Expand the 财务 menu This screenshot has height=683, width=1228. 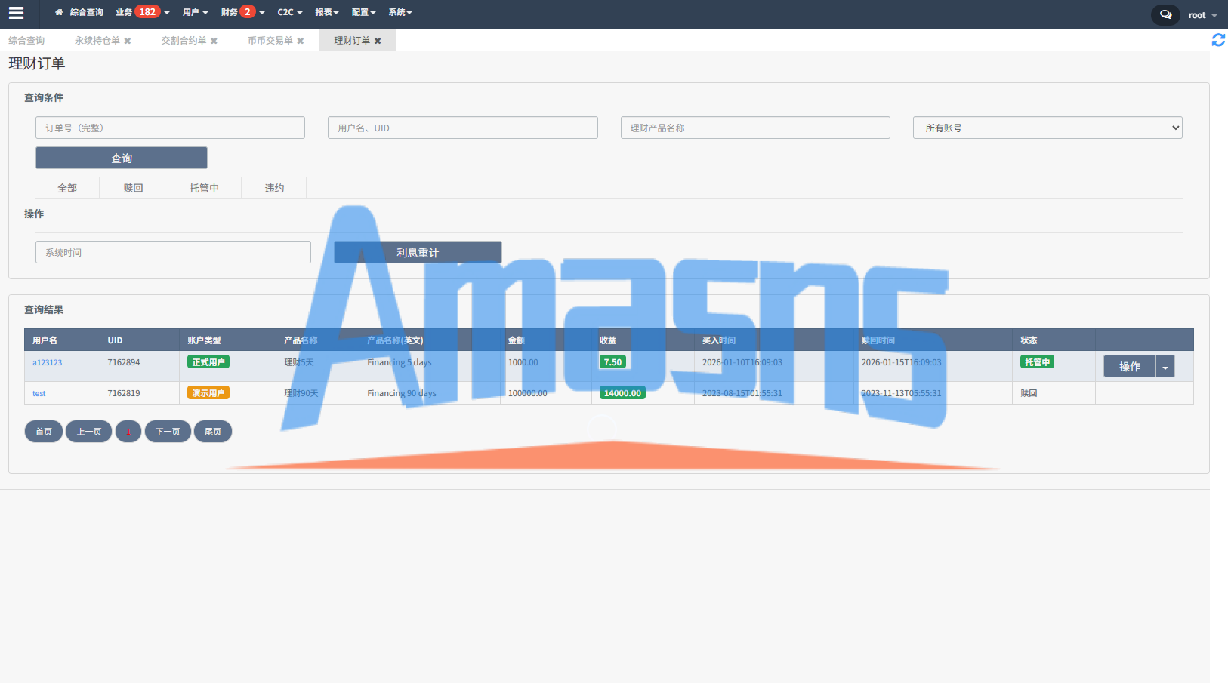click(x=242, y=12)
